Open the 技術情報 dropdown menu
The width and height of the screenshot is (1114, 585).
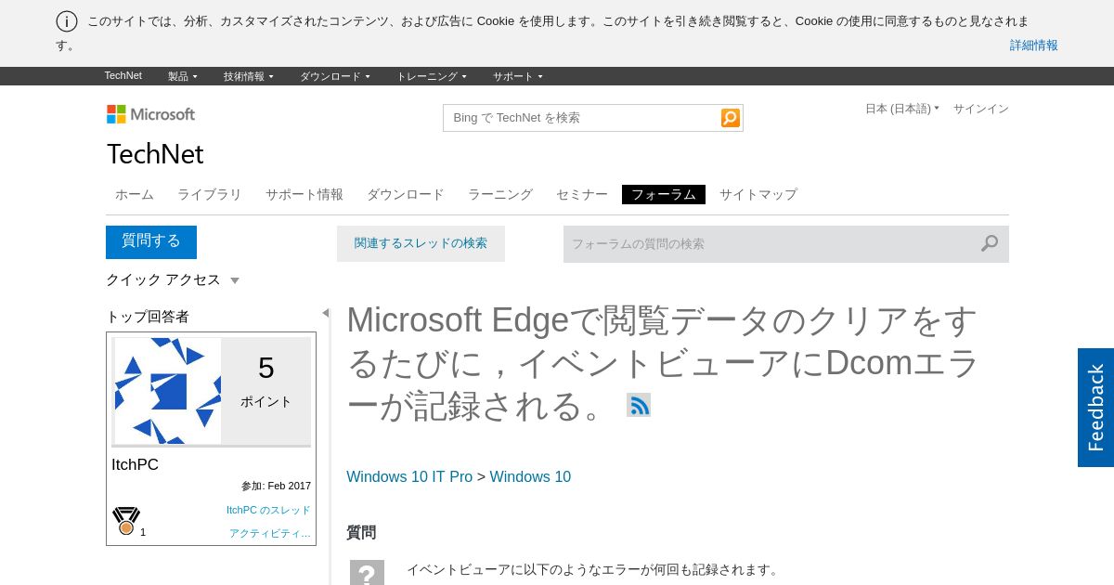pos(248,76)
